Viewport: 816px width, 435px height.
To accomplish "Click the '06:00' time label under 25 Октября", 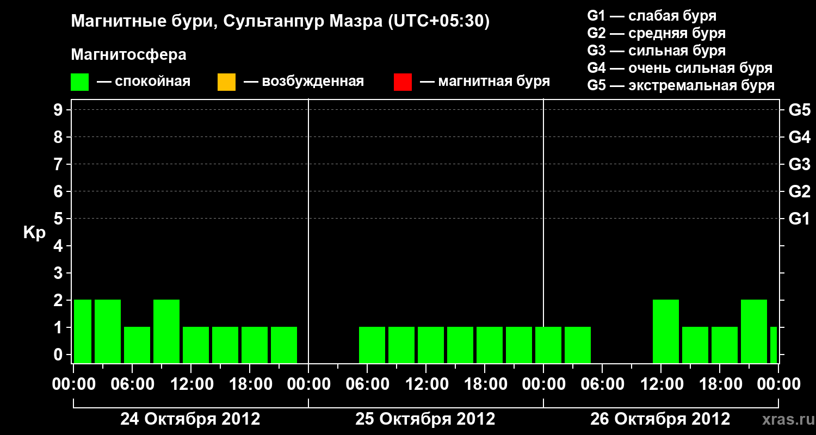I will pyautogui.click(x=368, y=384).
